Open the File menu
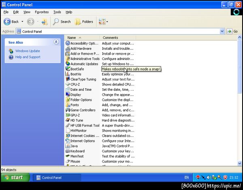243x190 pixels. coord(6,12)
